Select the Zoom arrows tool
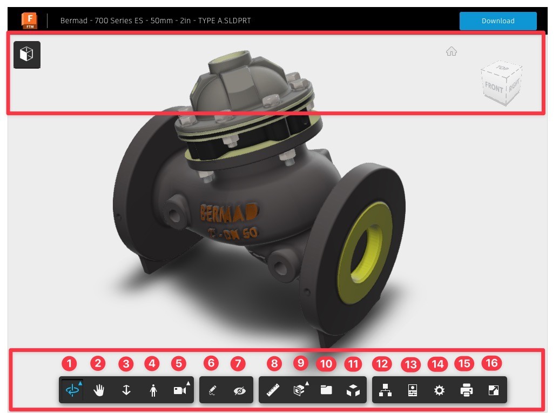The image size is (559, 413). (x=126, y=390)
